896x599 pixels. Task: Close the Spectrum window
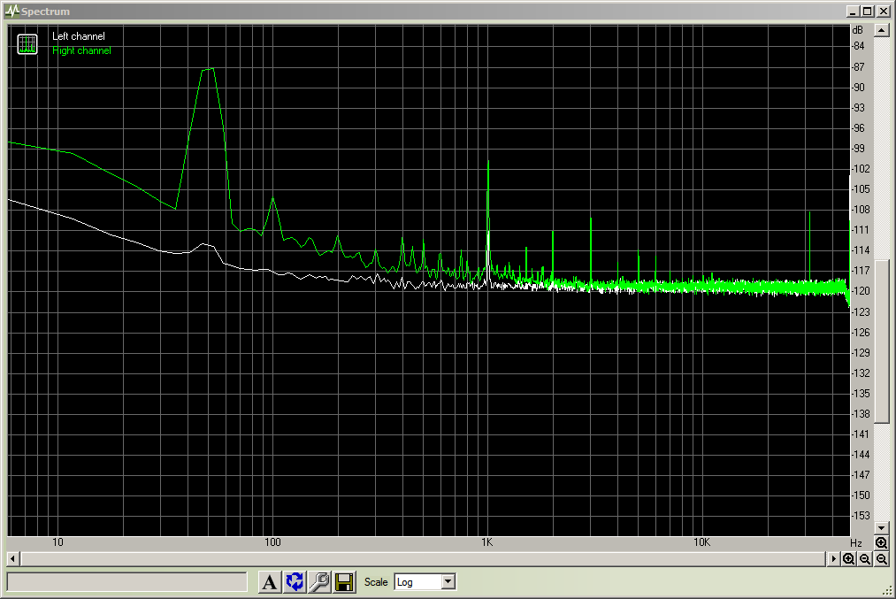(x=883, y=11)
